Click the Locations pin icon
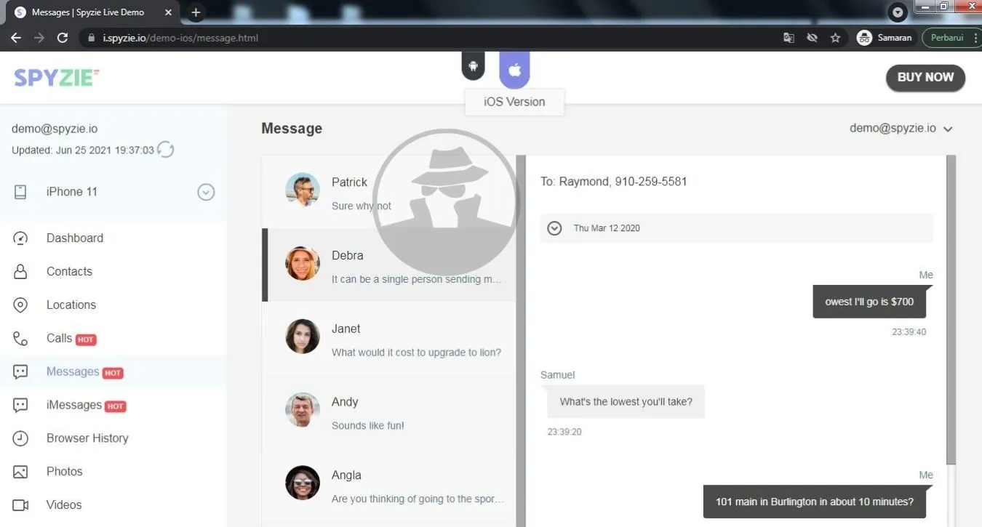This screenshot has height=527, width=982. point(20,305)
